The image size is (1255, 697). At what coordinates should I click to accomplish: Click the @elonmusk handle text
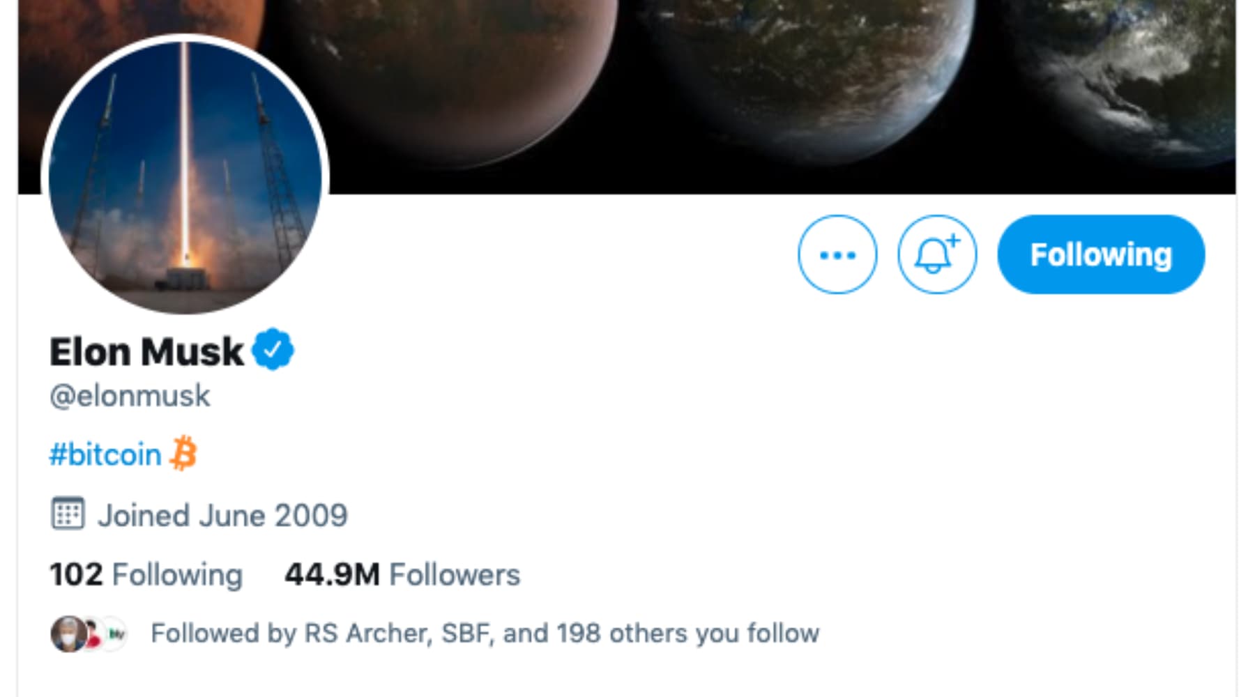pyautogui.click(x=130, y=396)
